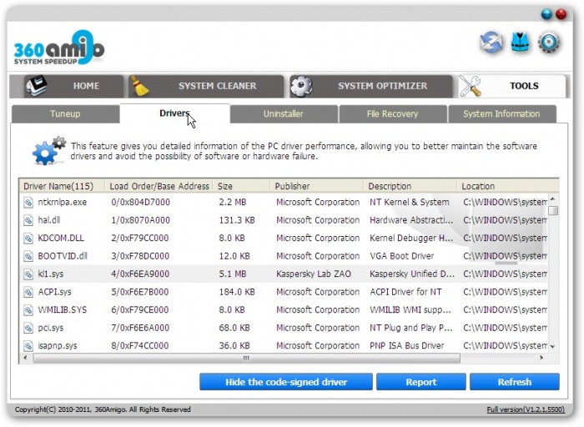Click the file icon beside kl1.sys

[28, 274]
